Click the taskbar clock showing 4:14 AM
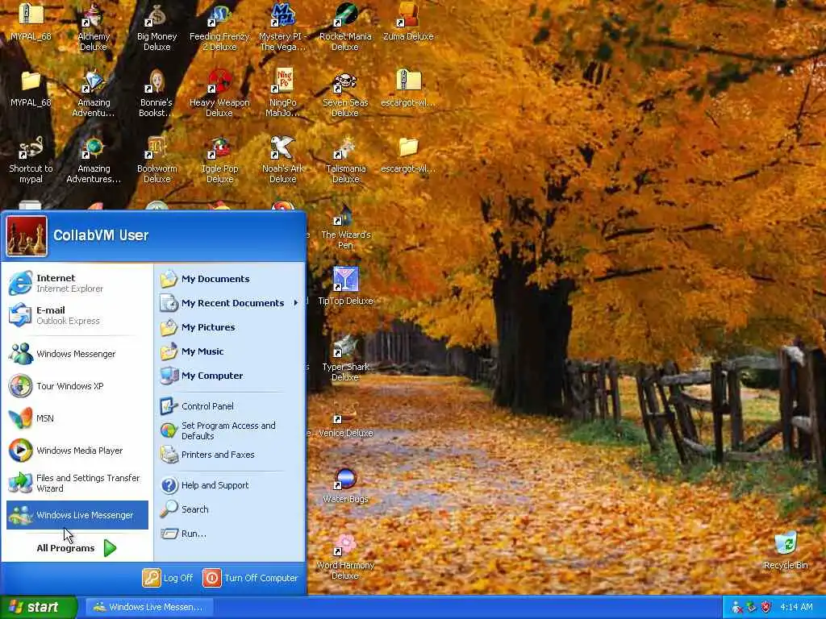Viewport: 826px width, 619px height. (x=796, y=607)
